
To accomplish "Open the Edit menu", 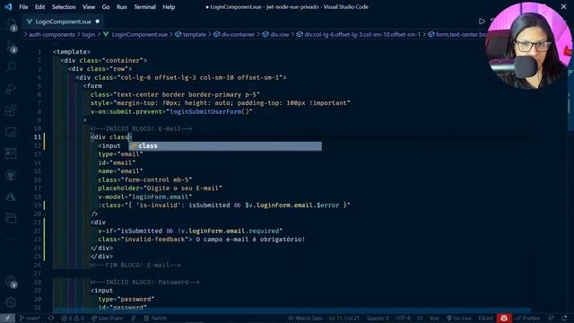I will (x=39, y=7).
